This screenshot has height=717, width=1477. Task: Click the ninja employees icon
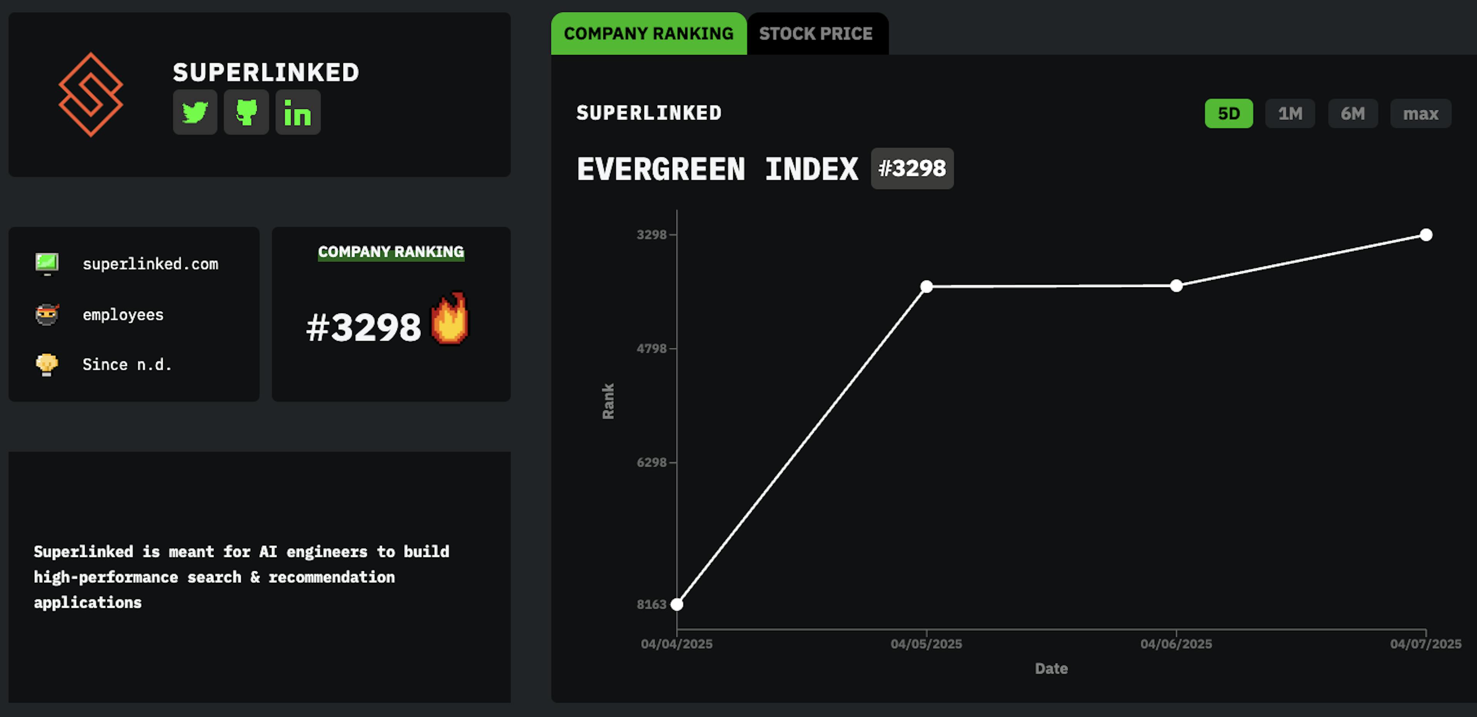[x=47, y=314]
